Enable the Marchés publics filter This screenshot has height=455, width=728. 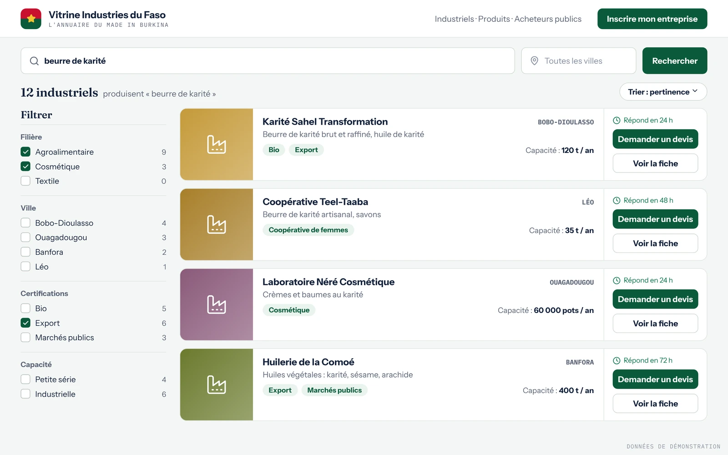pos(25,338)
